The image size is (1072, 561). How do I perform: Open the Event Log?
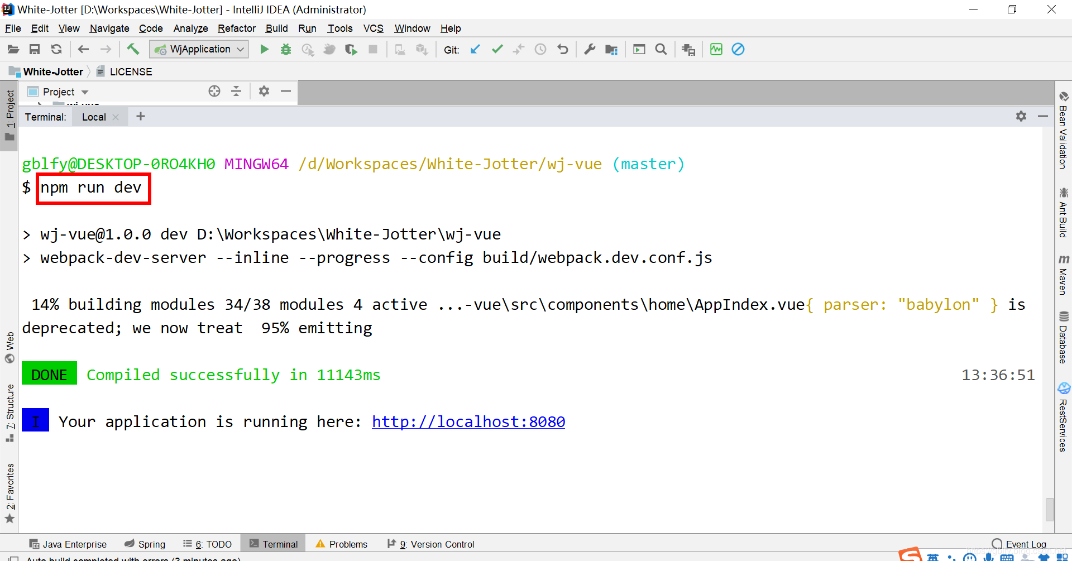pos(1020,544)
